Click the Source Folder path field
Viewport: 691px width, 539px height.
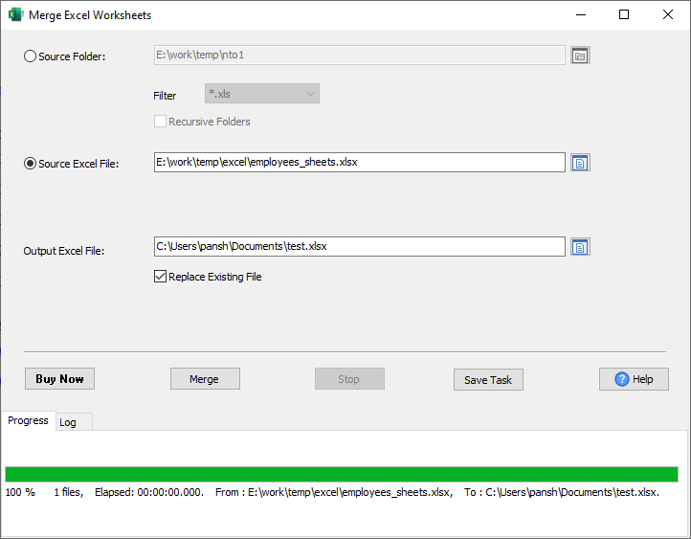coord(360,56)
